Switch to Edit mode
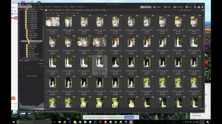 point(188,7)
